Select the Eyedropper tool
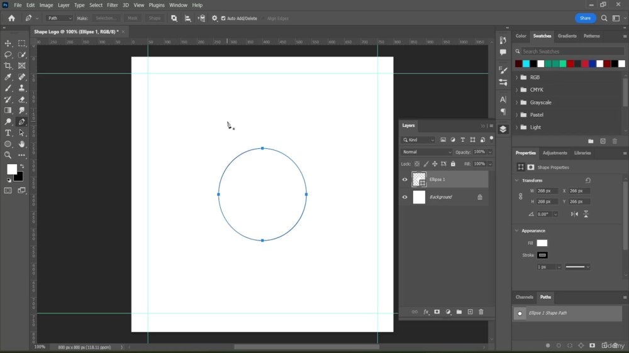The width and height of the screenshot is (629, 353). coord(8,77)
